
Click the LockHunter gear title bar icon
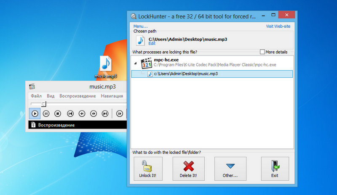(x=134, y=16)
